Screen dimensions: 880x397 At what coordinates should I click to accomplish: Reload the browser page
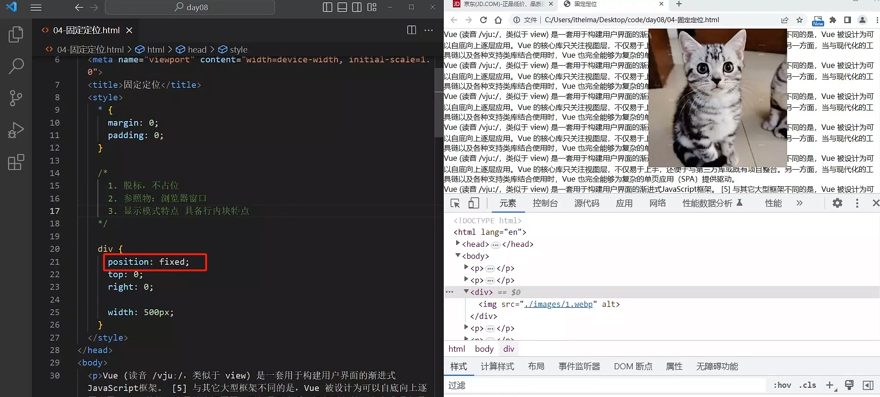(x=483, y=20)
